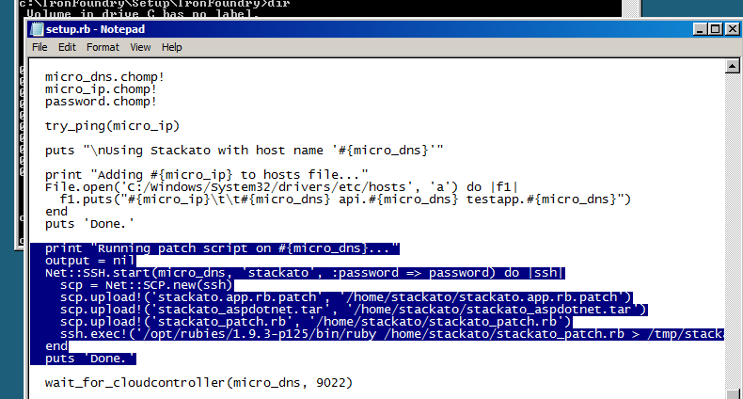Viewport: 743px width, 399px height.
Task: Open the View menu
Action: click(140, 47)
